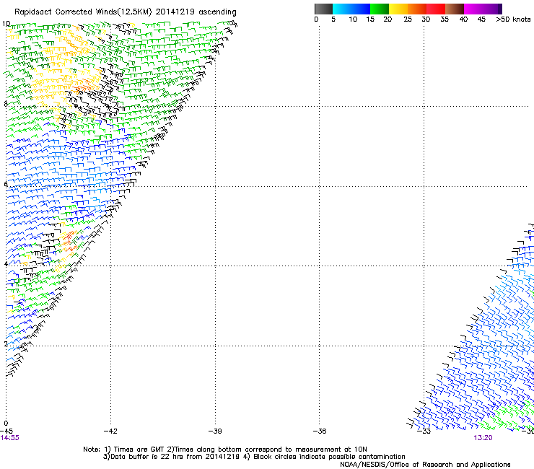Click the '-39' longitude axis label
Image resolution: width=534 pixels, height=469 pixels.
point(215,431)
